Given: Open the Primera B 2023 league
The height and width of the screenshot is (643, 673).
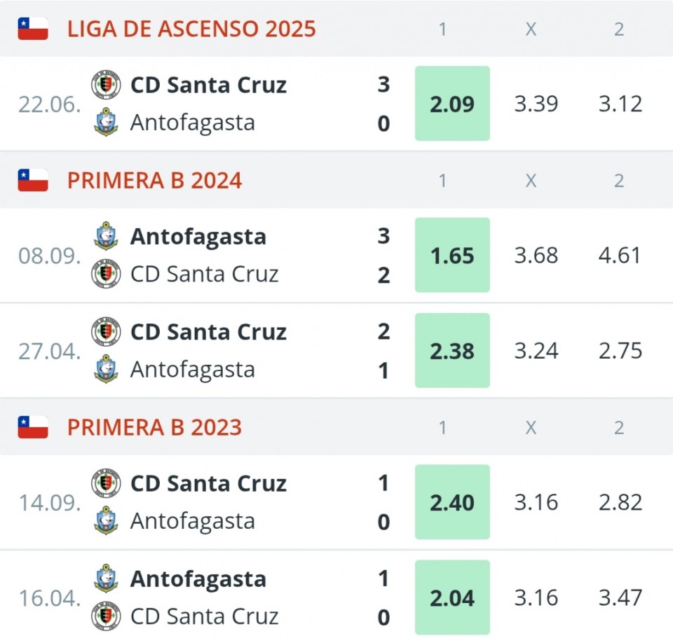Looking at the screenshot, I should [154, 427].
